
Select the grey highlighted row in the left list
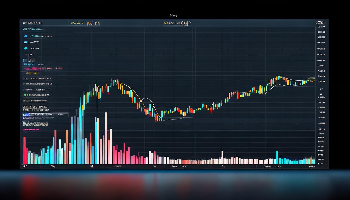click(x=44, y=114)
